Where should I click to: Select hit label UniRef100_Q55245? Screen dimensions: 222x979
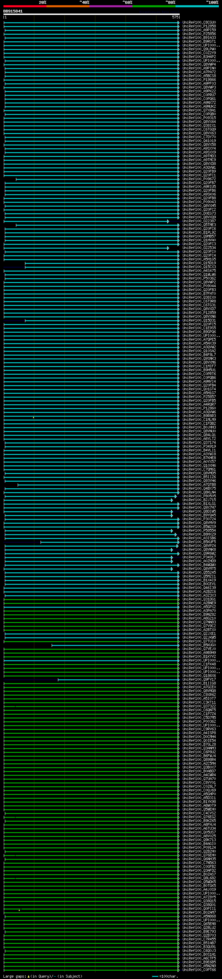tap(199, 572)
